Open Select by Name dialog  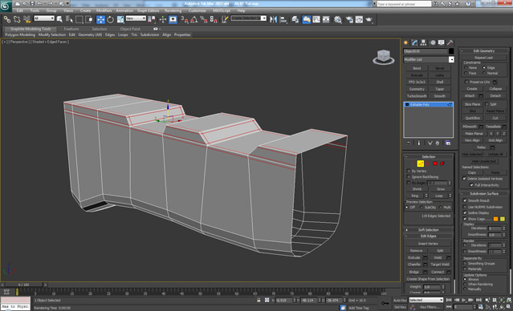(69, 19)
